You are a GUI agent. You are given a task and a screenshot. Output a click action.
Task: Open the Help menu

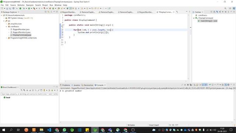[x=65, y=5]
